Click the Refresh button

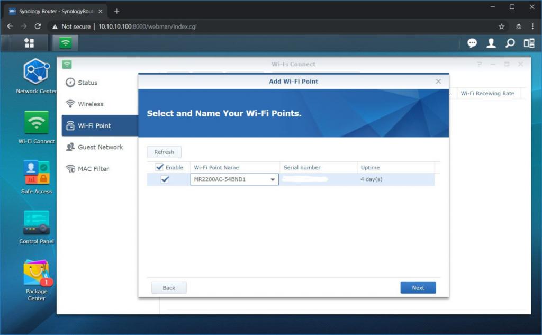coord(164,152)
